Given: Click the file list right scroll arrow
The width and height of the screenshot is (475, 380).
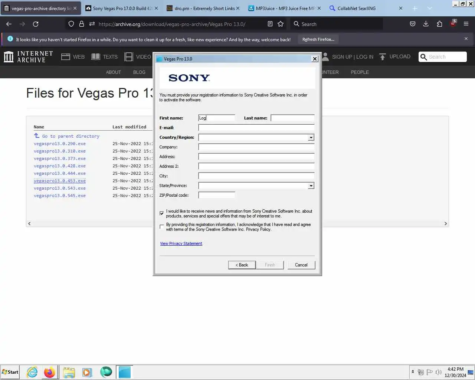Looking at the screenshot, I should click(446, 224).
